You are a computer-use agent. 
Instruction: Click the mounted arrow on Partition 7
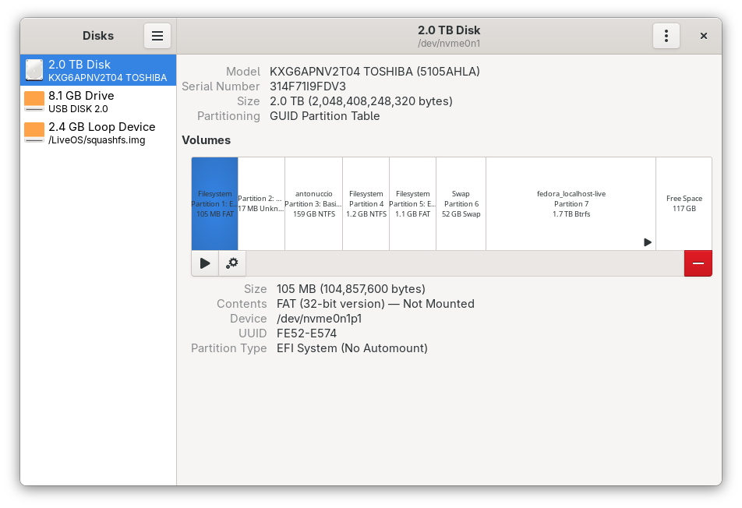pos(647,242)
